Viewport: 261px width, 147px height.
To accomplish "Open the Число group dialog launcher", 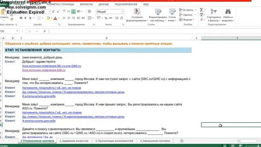I will [123, 24].
